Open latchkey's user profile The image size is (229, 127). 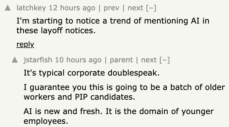click(31, 8)
